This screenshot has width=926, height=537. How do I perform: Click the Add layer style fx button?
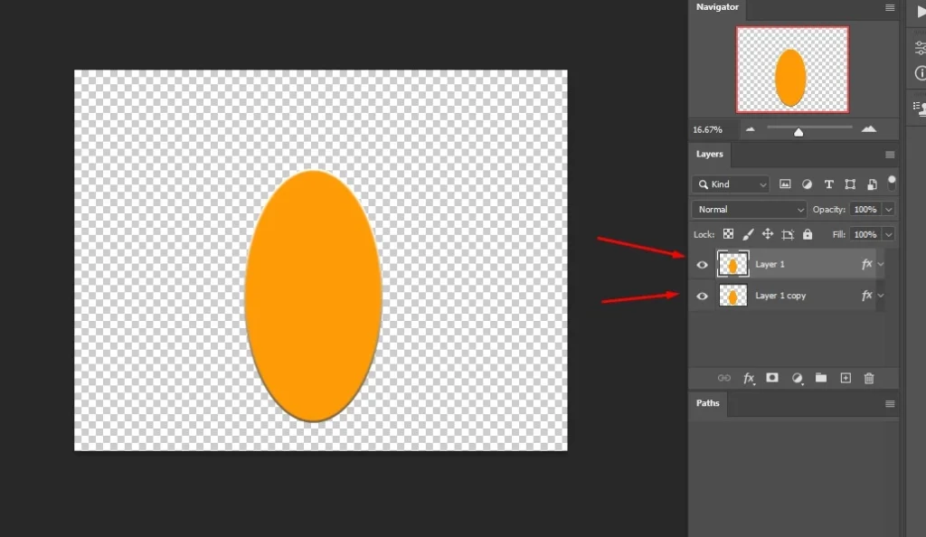coord(749,378)
